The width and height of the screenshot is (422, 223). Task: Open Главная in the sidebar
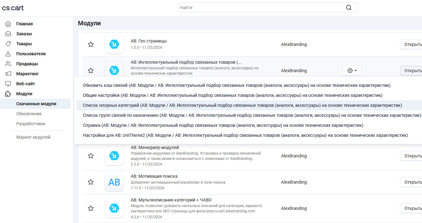pyautogui.click(x=24, y=24)
